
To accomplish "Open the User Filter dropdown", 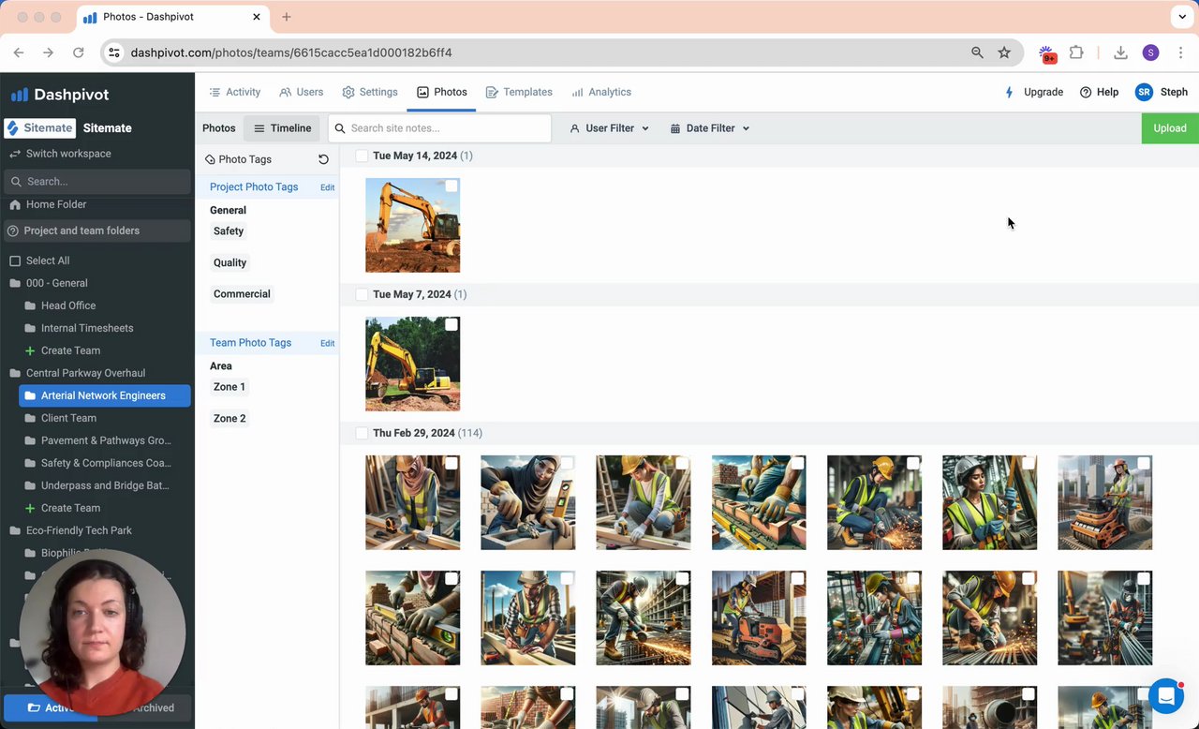I will (610, 128).
